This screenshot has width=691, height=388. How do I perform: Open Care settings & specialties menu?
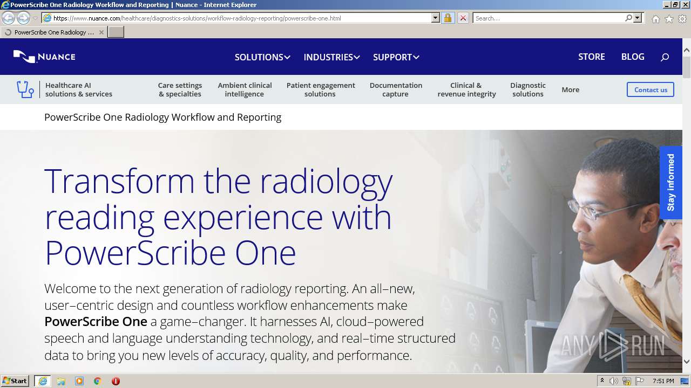(x=180, y=89)
